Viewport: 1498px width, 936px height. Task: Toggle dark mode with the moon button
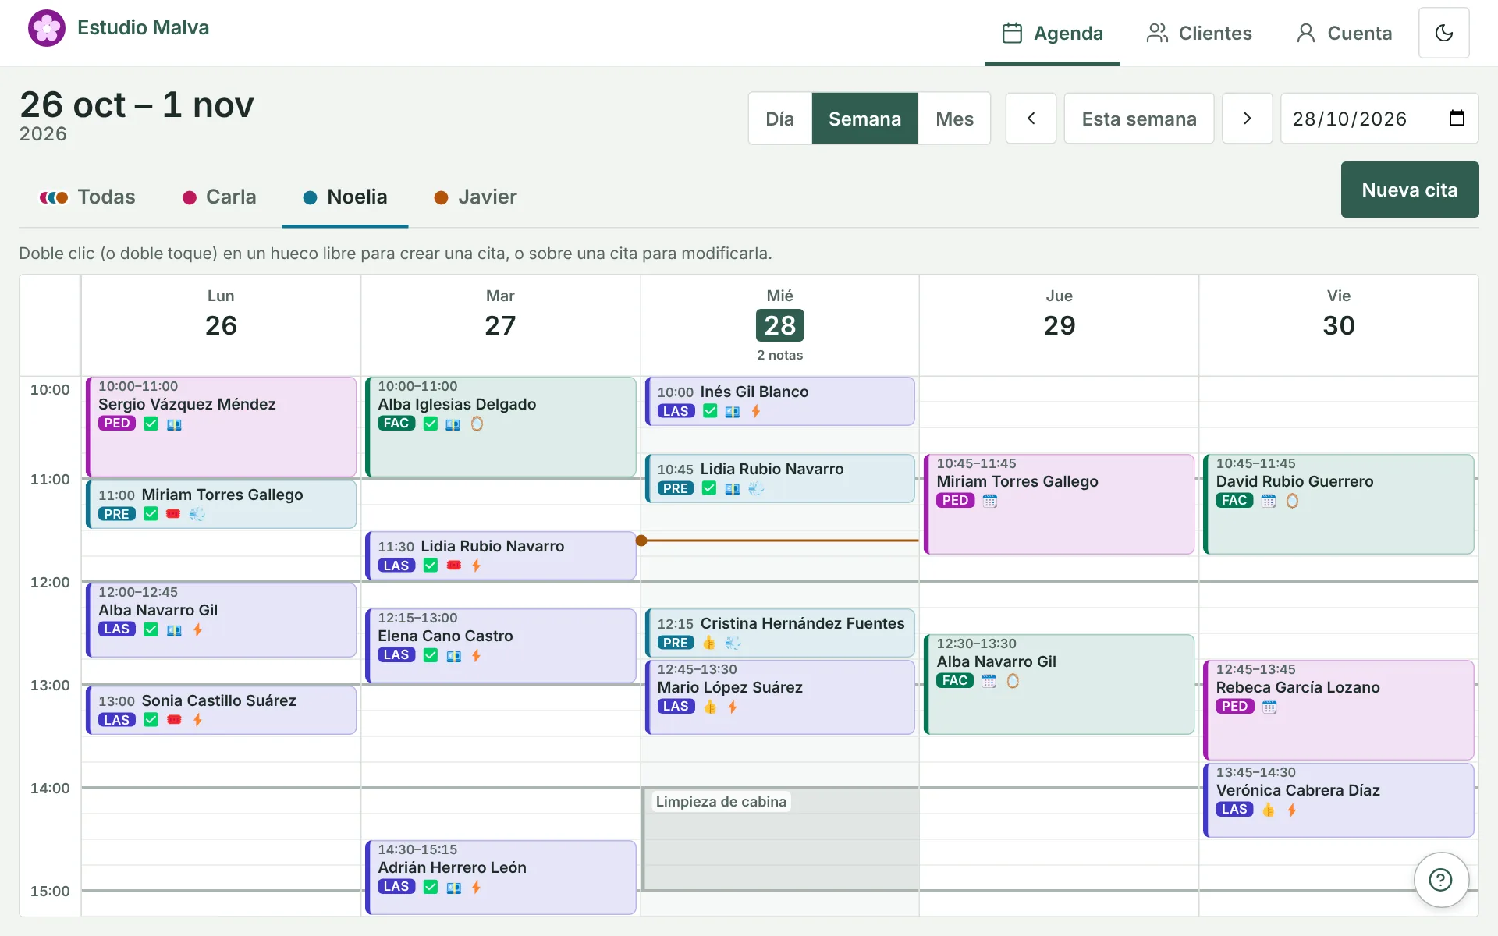pyautogui.click(x=1443, y=33)
